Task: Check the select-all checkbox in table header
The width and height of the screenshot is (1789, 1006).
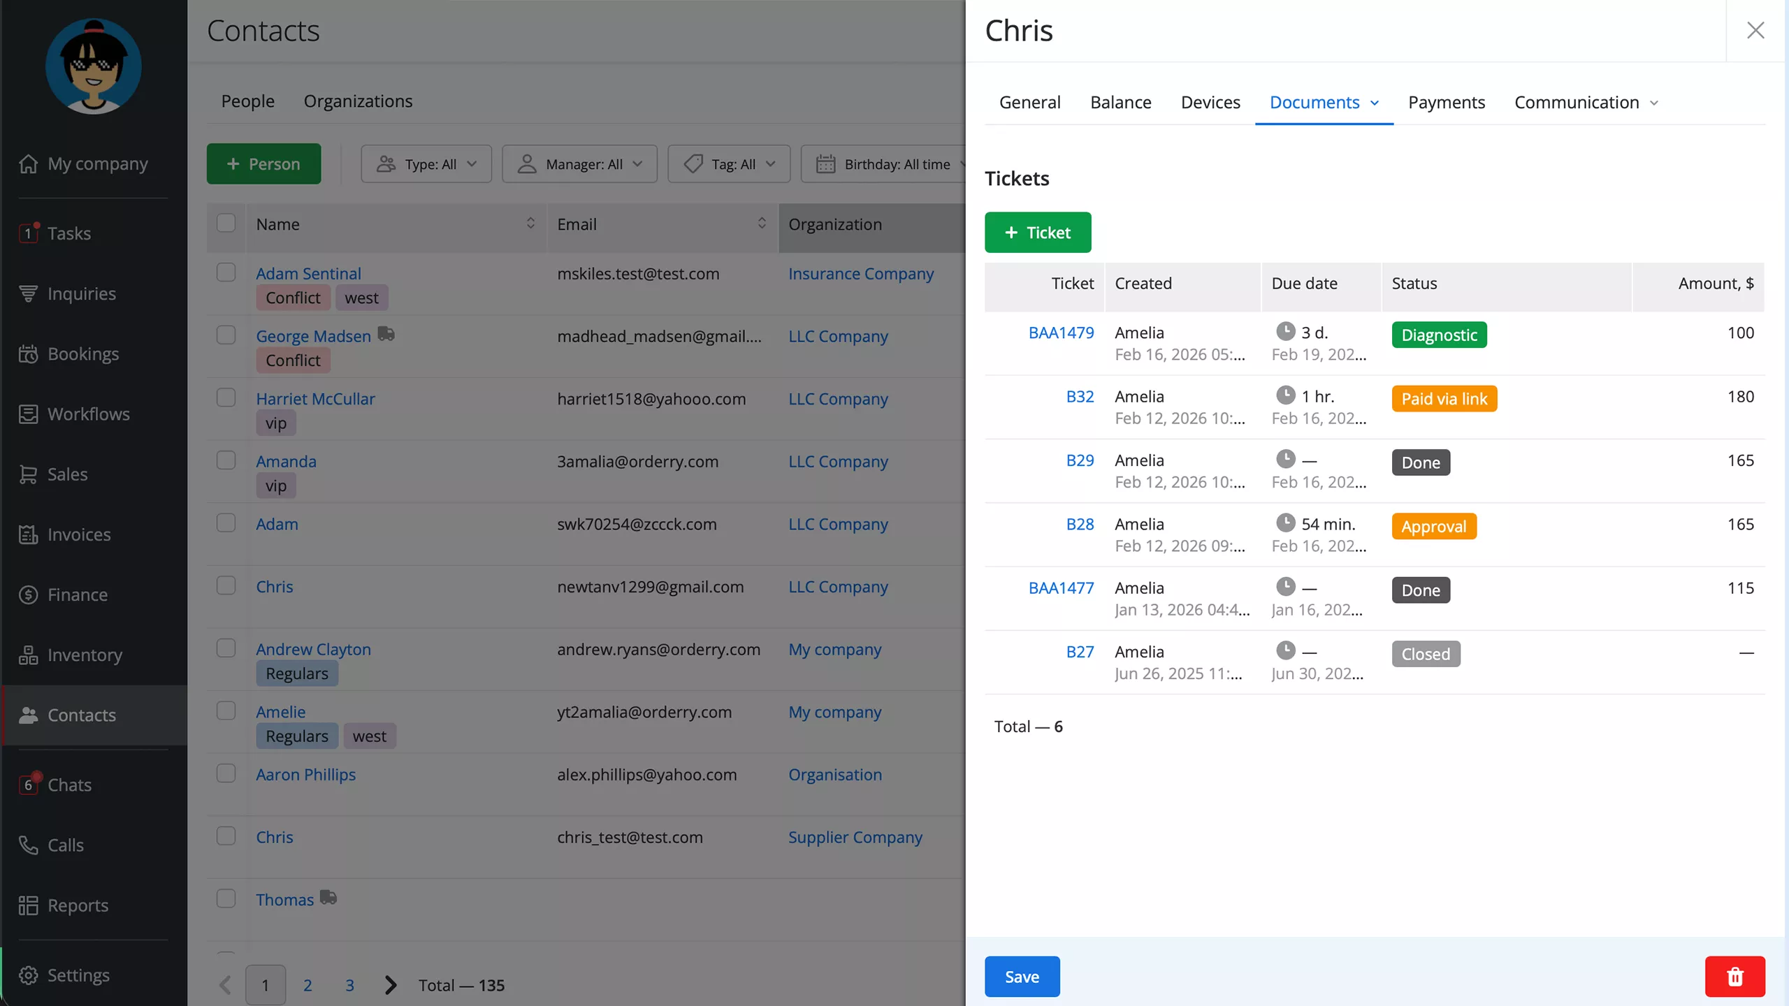Action: [226, 223]
